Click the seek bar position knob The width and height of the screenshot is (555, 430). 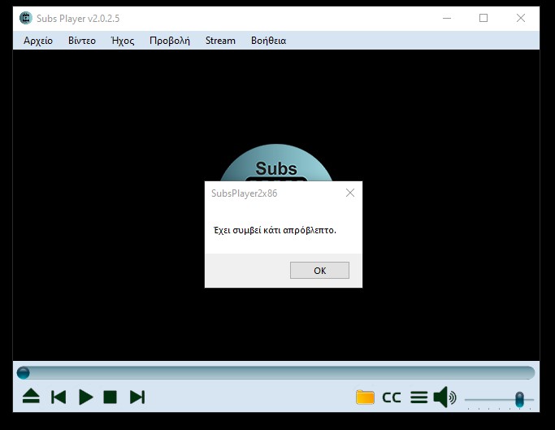click(24, 372)
